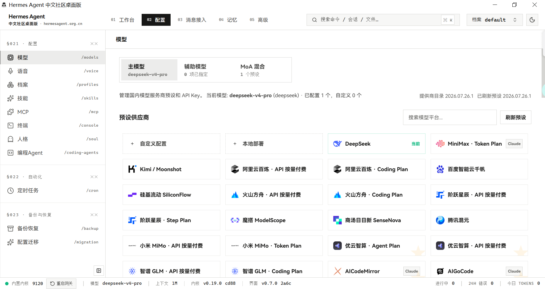Image resolution: width=545 pixels, height=289 pixels.
Task: Open the 定时任务 cron item
Action: (x=53, y=190)
